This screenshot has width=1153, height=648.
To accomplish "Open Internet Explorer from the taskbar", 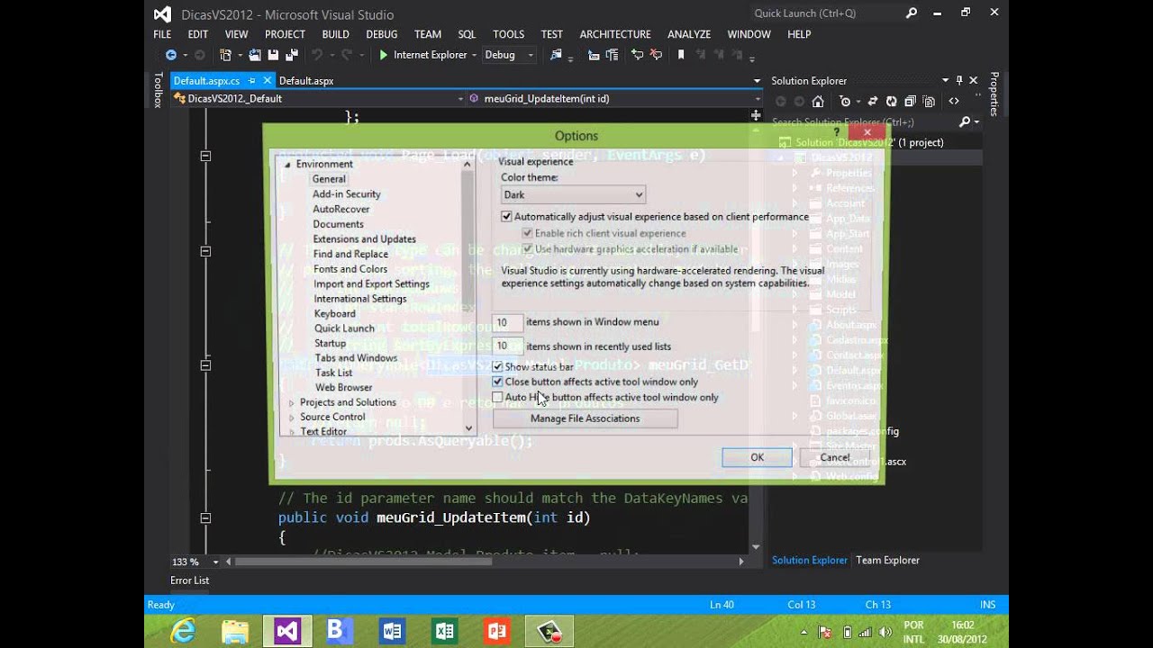I will pyautogui.click(x=183, y=631).
